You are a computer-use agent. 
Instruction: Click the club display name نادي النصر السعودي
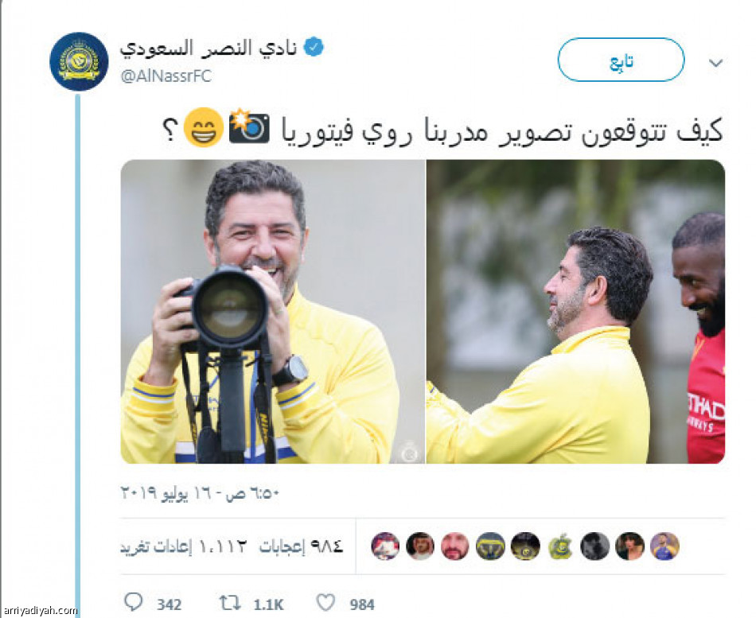pyautogui.click(x=208, y=49)
